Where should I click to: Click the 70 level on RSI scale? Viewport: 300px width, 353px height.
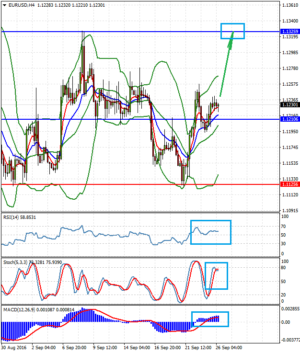point(284,226)
